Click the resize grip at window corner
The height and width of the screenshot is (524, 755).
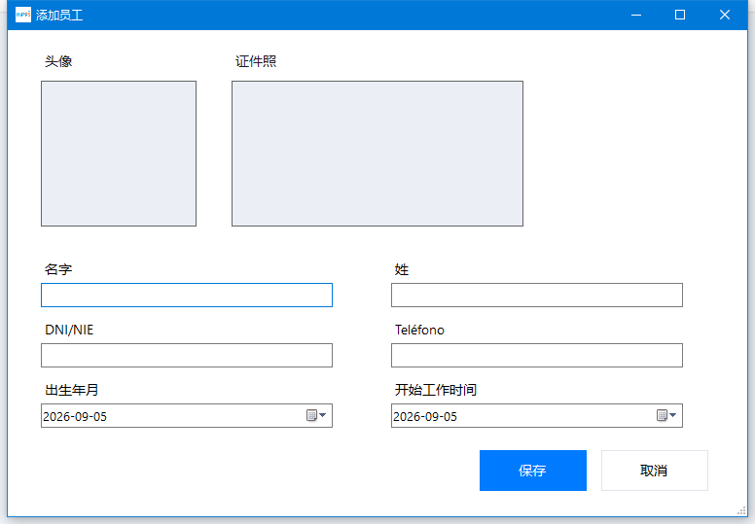tap(741, 511)
